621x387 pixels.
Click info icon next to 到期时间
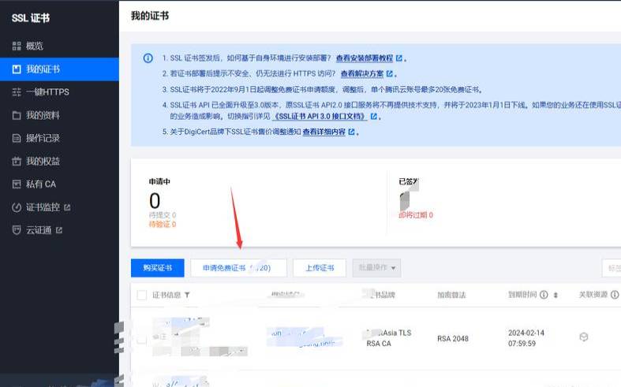click(x=544, y=295)
